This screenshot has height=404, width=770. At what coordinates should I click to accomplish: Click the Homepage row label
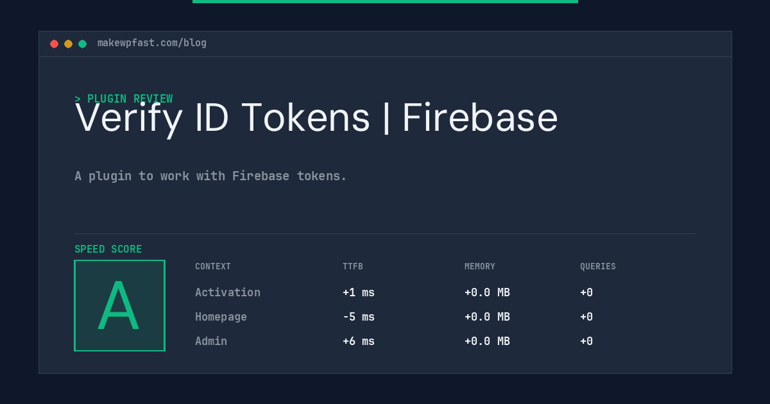tap(221, 317)
